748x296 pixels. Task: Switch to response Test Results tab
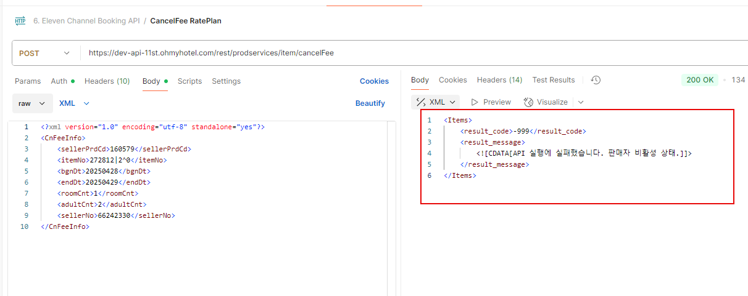pyautogui.click(x=553, y=80)
